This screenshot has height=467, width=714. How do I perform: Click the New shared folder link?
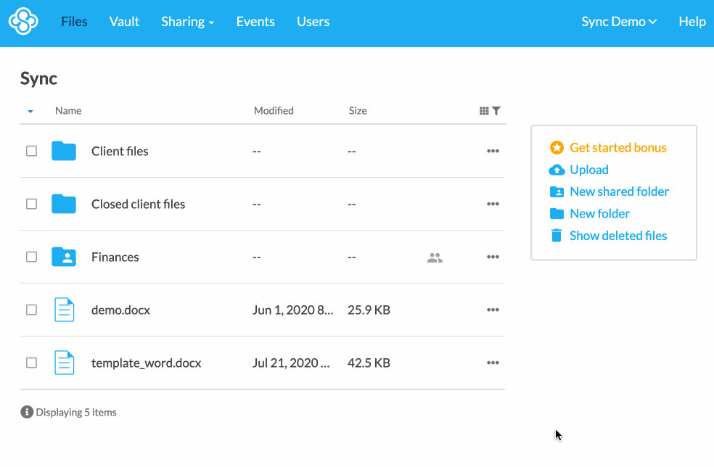(x=619, y=191)
